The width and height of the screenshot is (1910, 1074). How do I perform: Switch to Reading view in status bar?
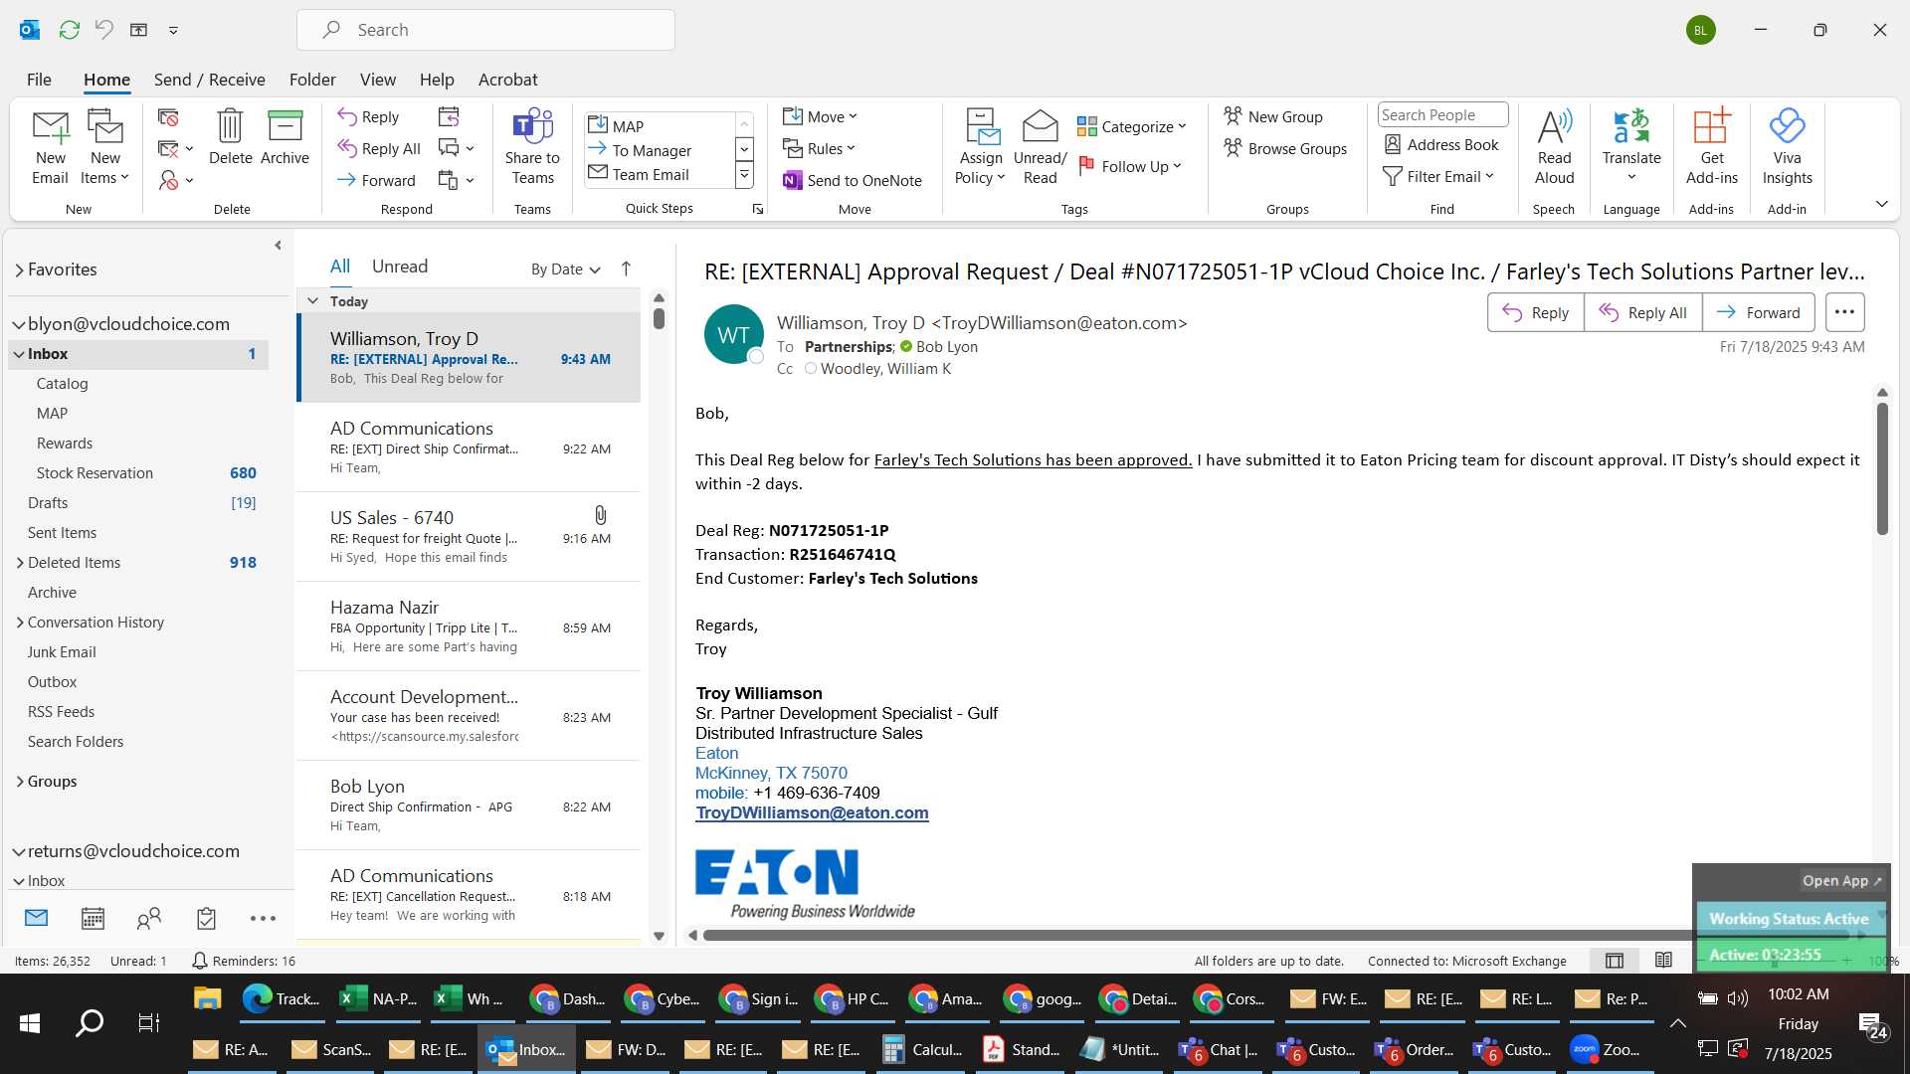[x=1663, y=961]
